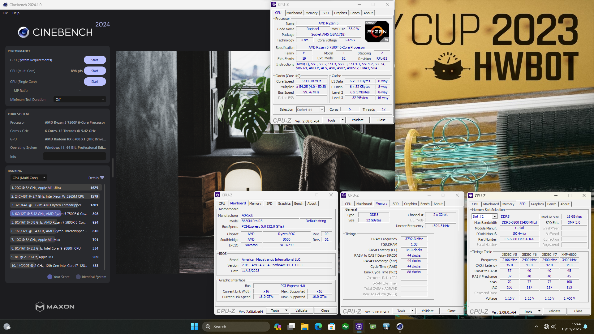Click Cinebench rendered room image
Screen dimensions: 594x334
click(256, 162)
